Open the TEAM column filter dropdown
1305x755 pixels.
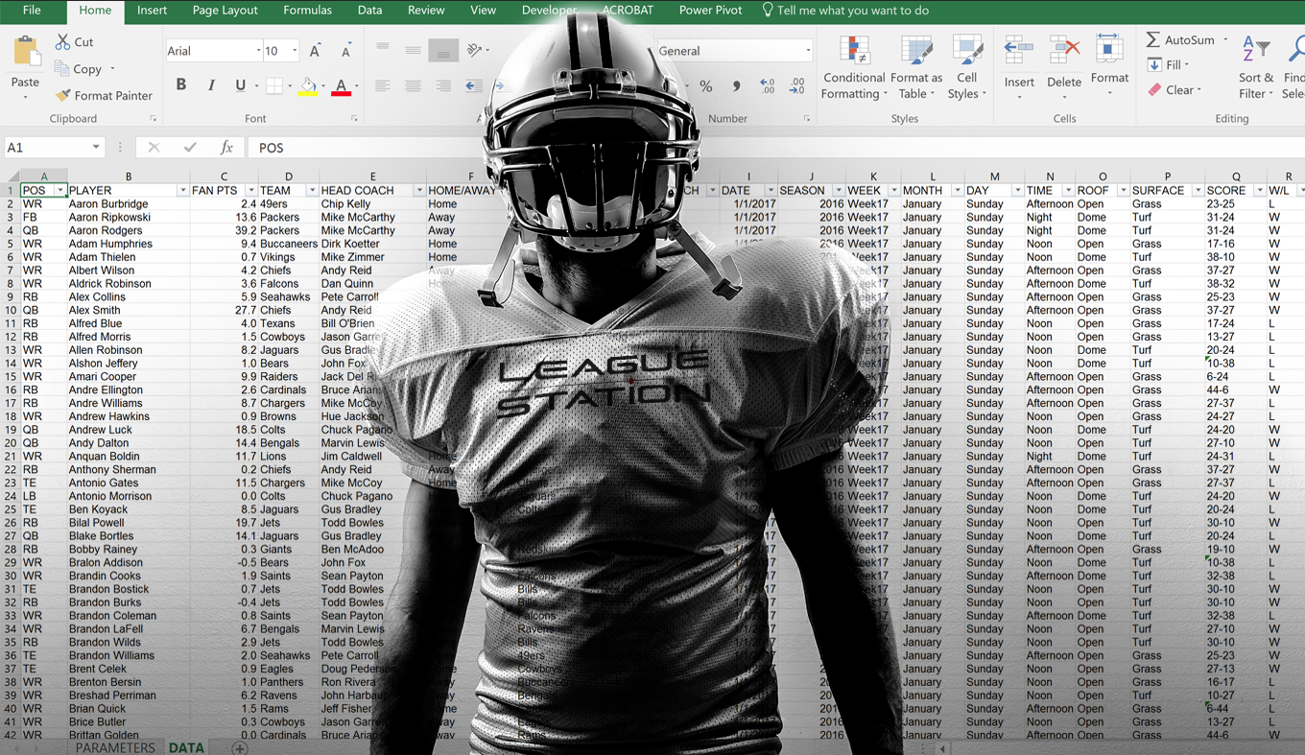point(311,191)
